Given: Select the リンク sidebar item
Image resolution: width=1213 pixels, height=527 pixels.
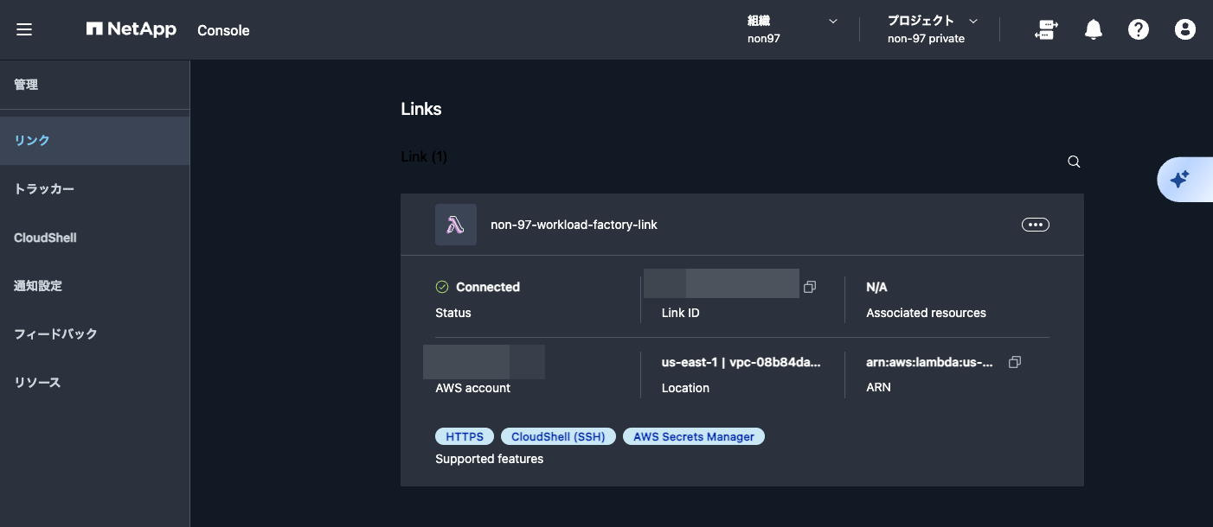Looking at the screenshot, I should pyautogui.click(x=95, y=141).
